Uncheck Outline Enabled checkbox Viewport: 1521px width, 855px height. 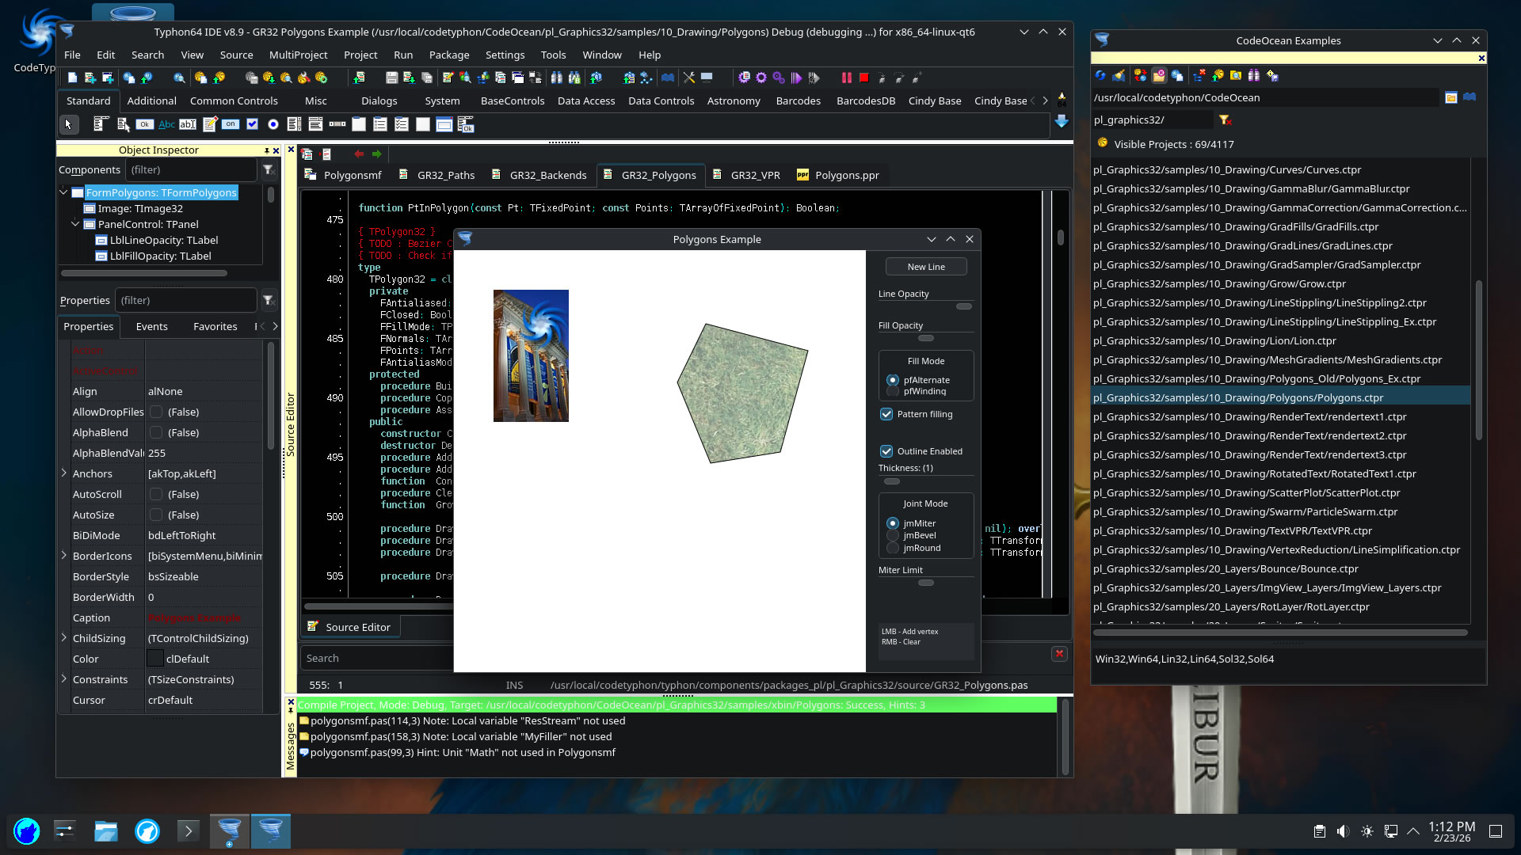(x=886, y=451)
